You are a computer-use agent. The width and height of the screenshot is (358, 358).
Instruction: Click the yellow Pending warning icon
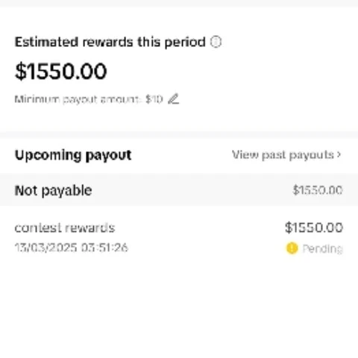tap(292, 248)
